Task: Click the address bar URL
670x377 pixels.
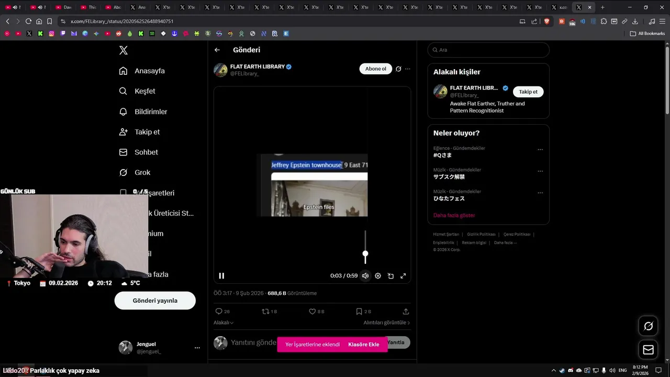Action: point(122,21)
